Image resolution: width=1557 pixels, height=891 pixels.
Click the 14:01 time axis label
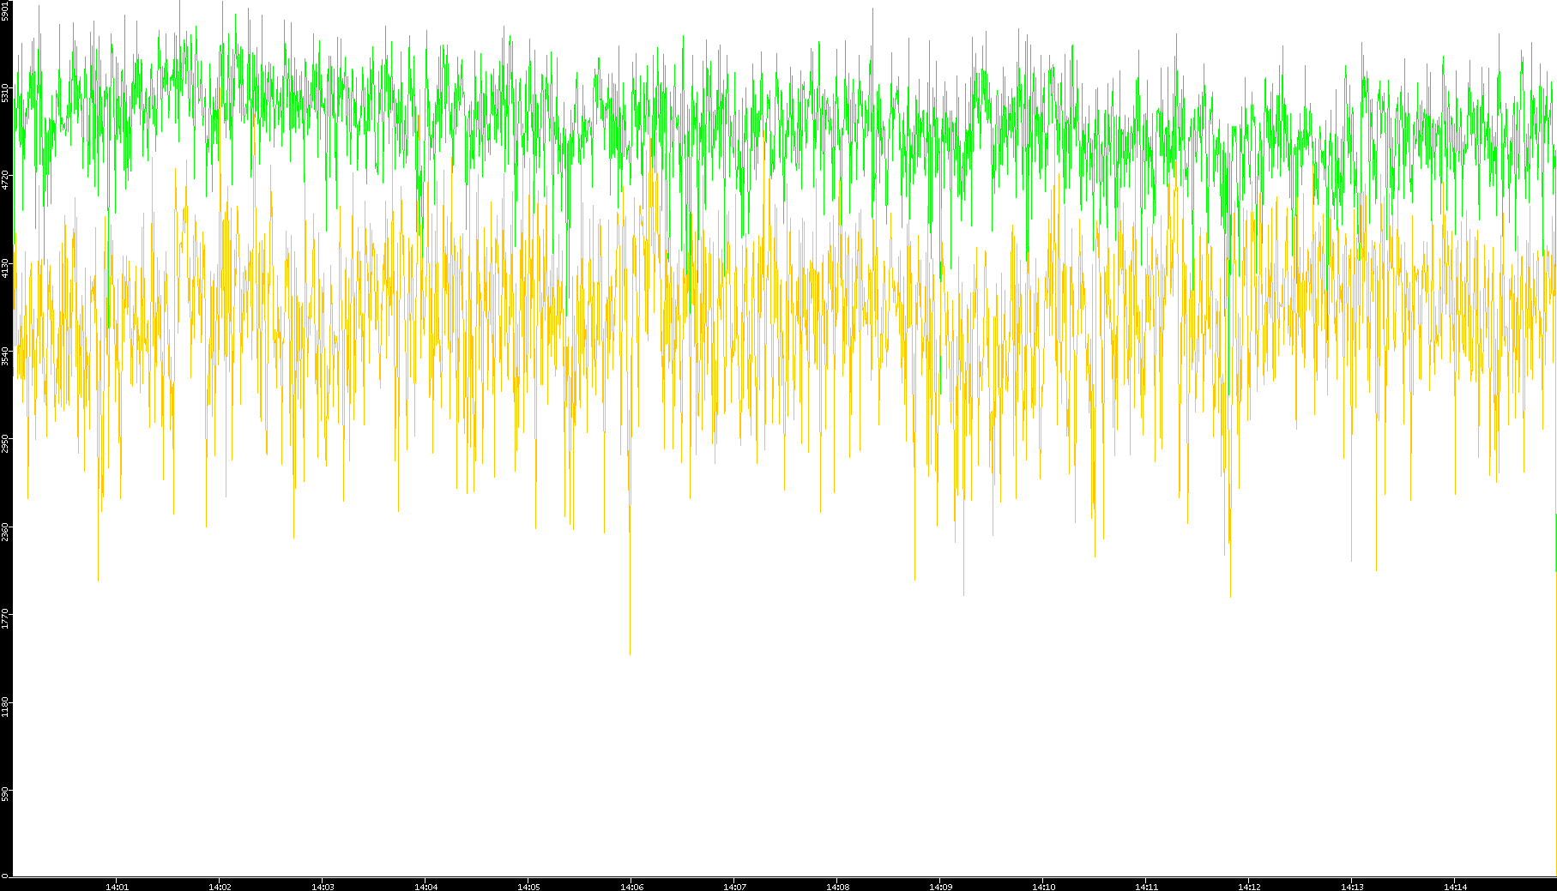[x=117, y=887]
